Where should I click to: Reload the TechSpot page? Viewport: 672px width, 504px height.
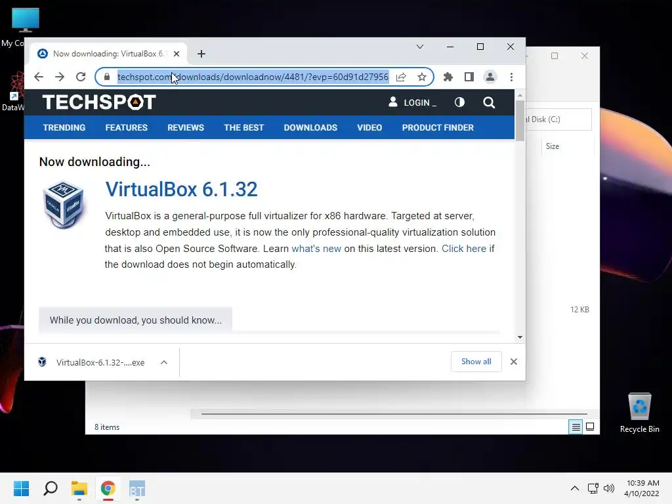click(81, 77)
